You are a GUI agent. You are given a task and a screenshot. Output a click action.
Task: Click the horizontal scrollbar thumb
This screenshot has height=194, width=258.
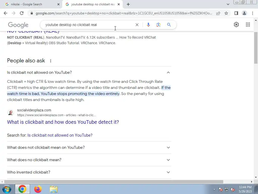point(114,182)
